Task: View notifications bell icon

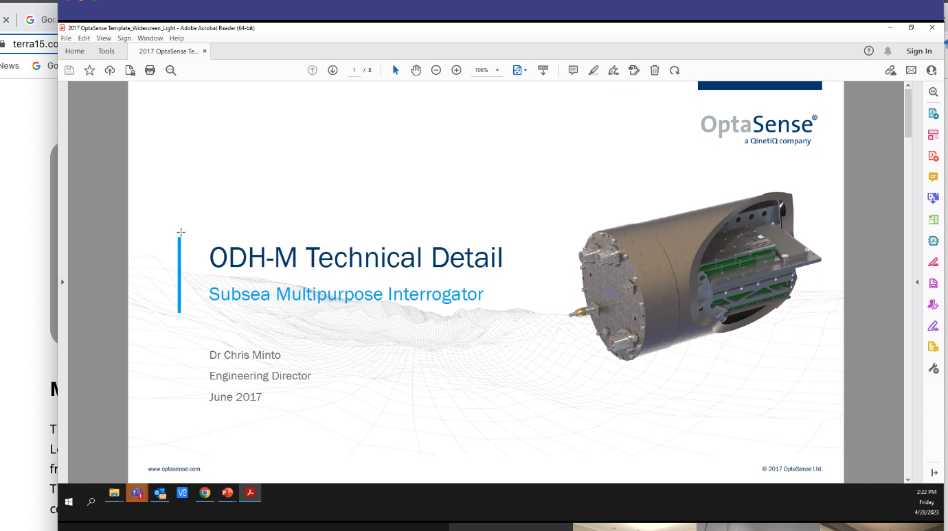Action: (x=888, y=51)
